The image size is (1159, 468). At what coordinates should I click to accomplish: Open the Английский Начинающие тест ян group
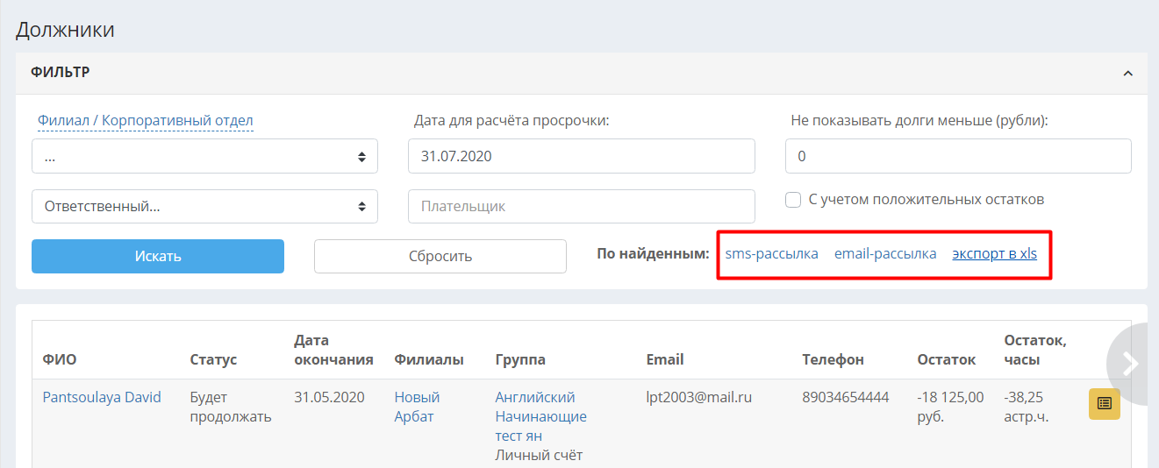[540, 416]
